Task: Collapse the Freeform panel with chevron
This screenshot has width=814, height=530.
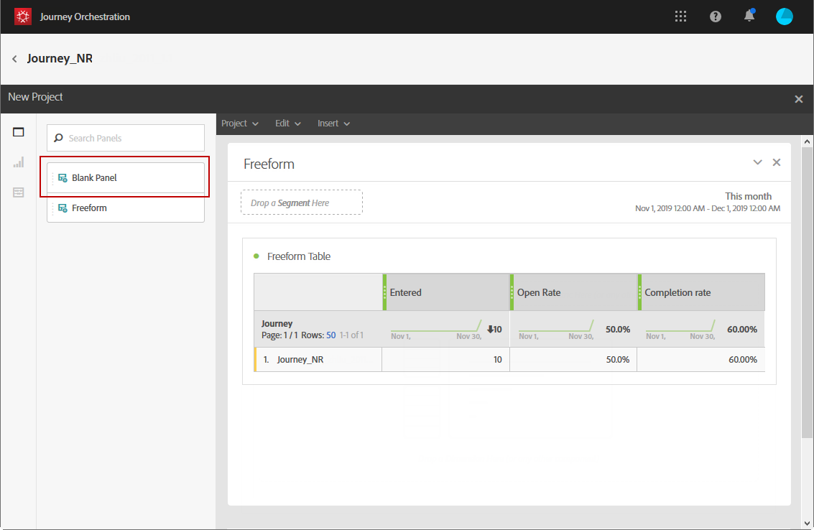Action: click(x=757, y=162)
